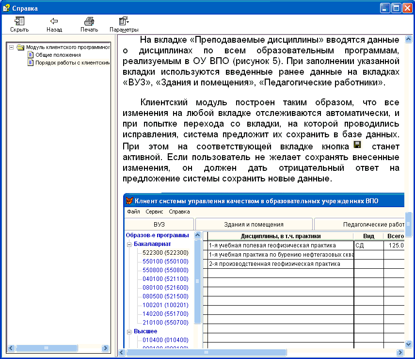Print the topic with the Печать icon
The image size is (415, 359).
tap(89, 21)
